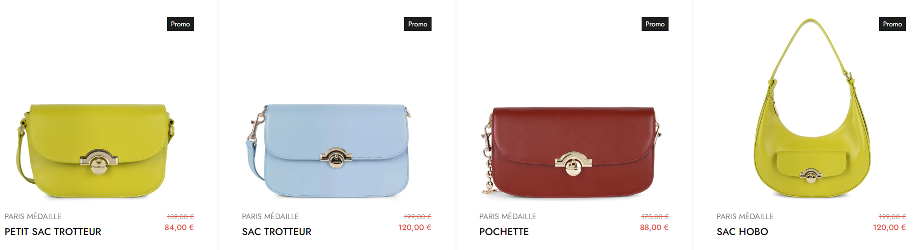
Task: Click Promo badge on red Pochette
Action: pyautogui.click(x=655, y=24)
